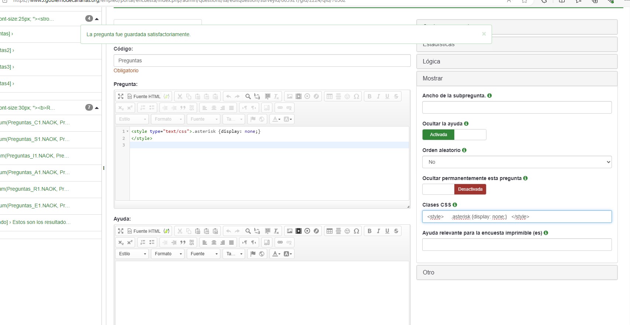Collapse the sidebar group with 7 questions
The width and height of the screenshot is (630, 325).
[97, 108]
